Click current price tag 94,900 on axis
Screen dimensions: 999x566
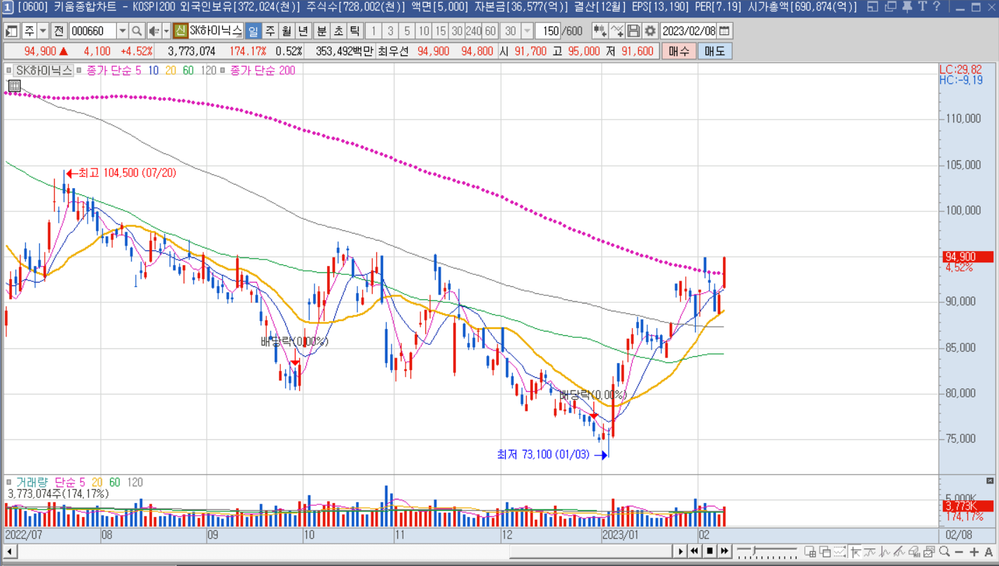[x=967, y=257]
